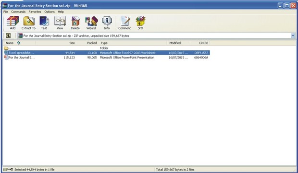298x173 pixels.
Task: Click the Add files toolbar icon
Action: pyautogui.click(x=12, y=23)
